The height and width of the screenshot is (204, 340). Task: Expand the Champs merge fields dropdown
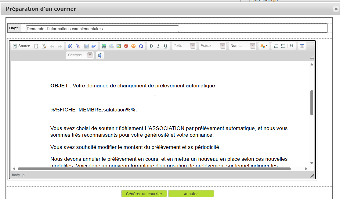point(80,55)
